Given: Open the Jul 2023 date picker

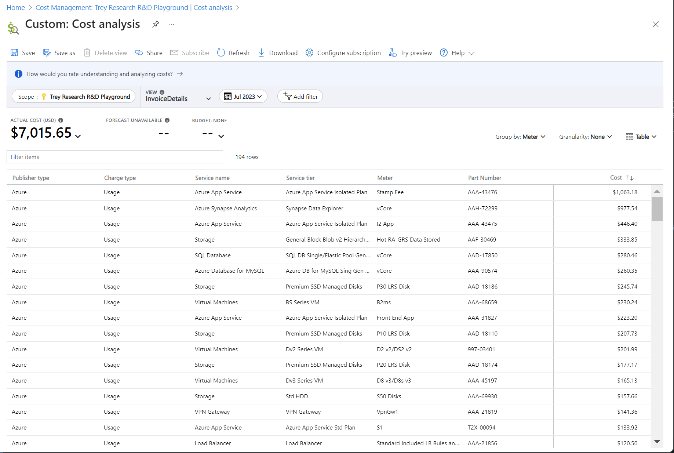Looking at the screenshot, I should (x=243, y=97).
